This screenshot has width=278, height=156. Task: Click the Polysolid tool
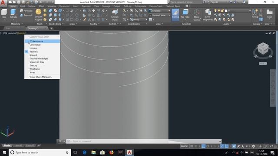(x=26, y=11)
